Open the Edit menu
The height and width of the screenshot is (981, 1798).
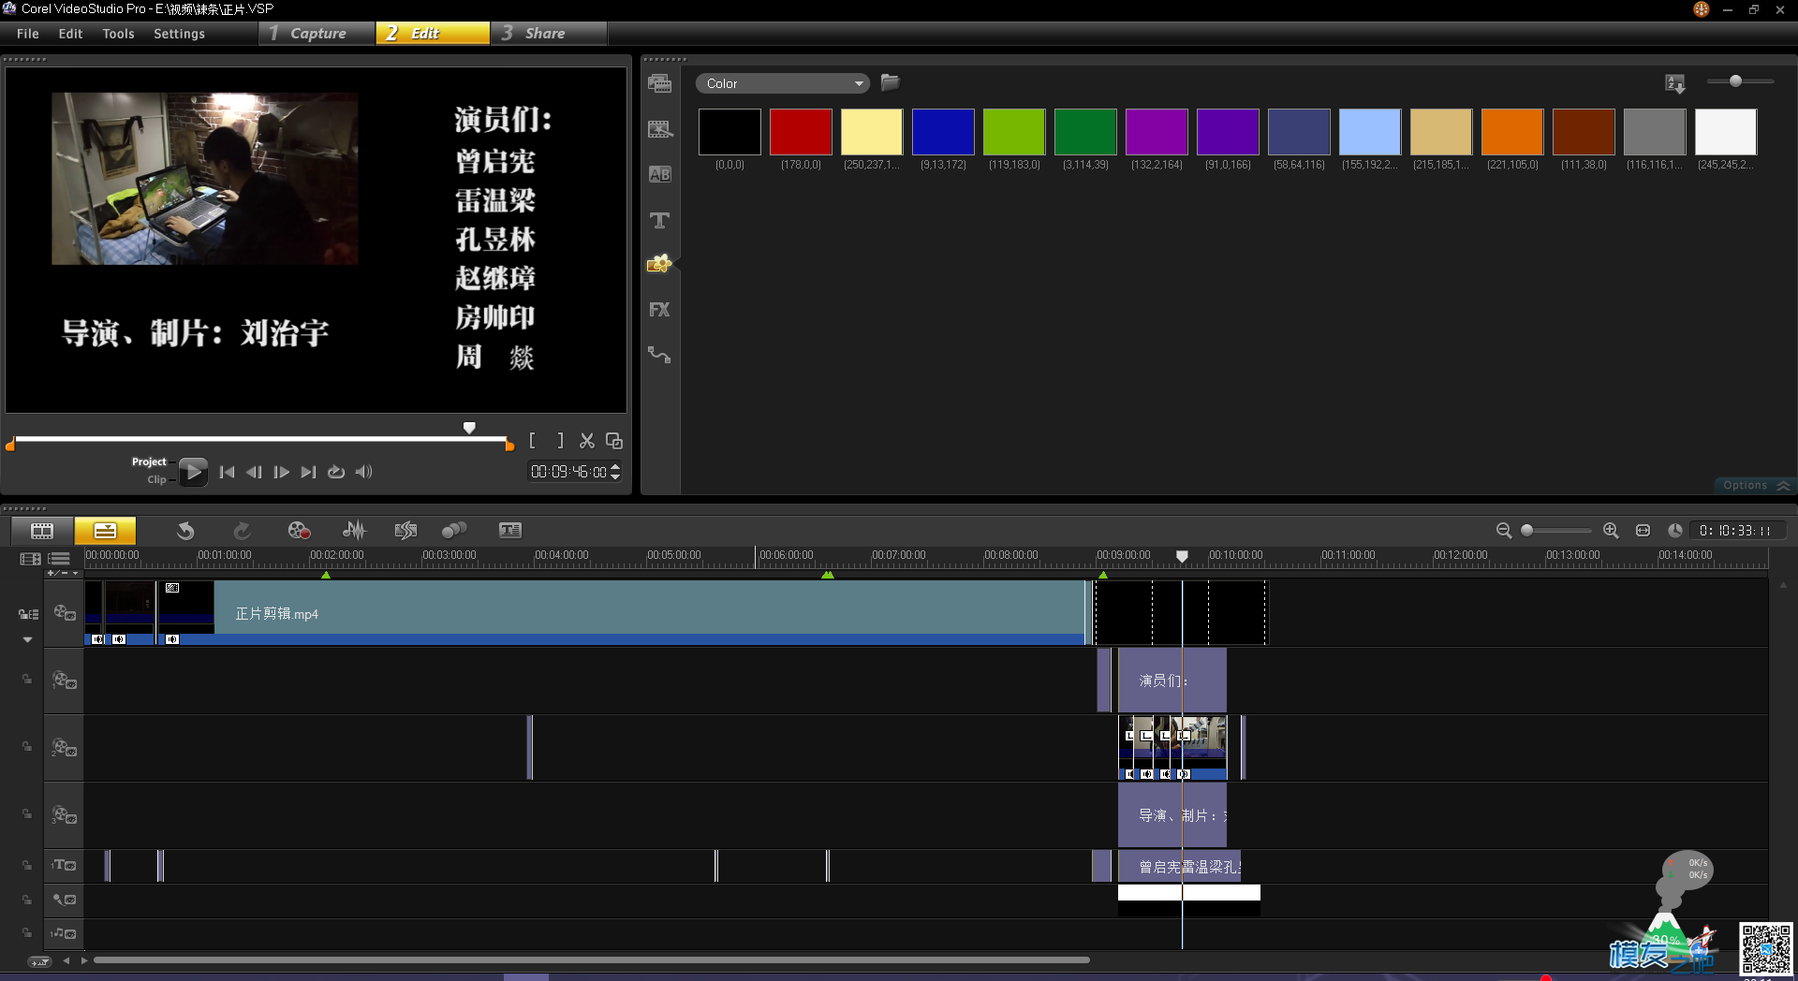coord(70,34)
